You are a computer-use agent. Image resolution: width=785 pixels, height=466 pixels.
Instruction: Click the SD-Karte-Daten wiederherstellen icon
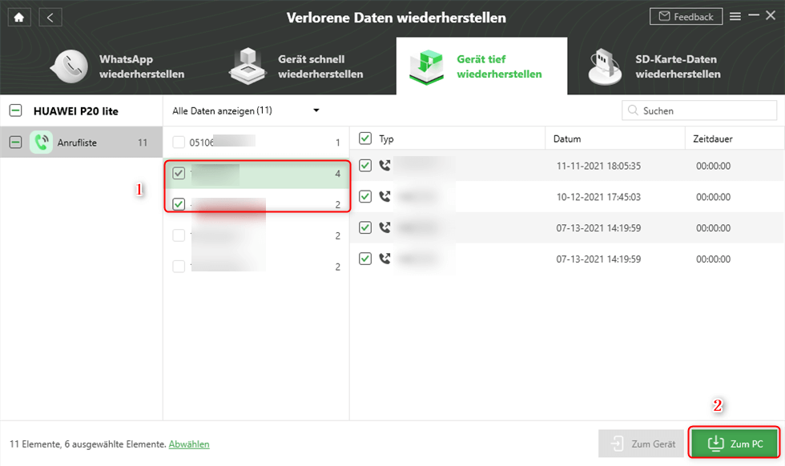coord(606,67)
